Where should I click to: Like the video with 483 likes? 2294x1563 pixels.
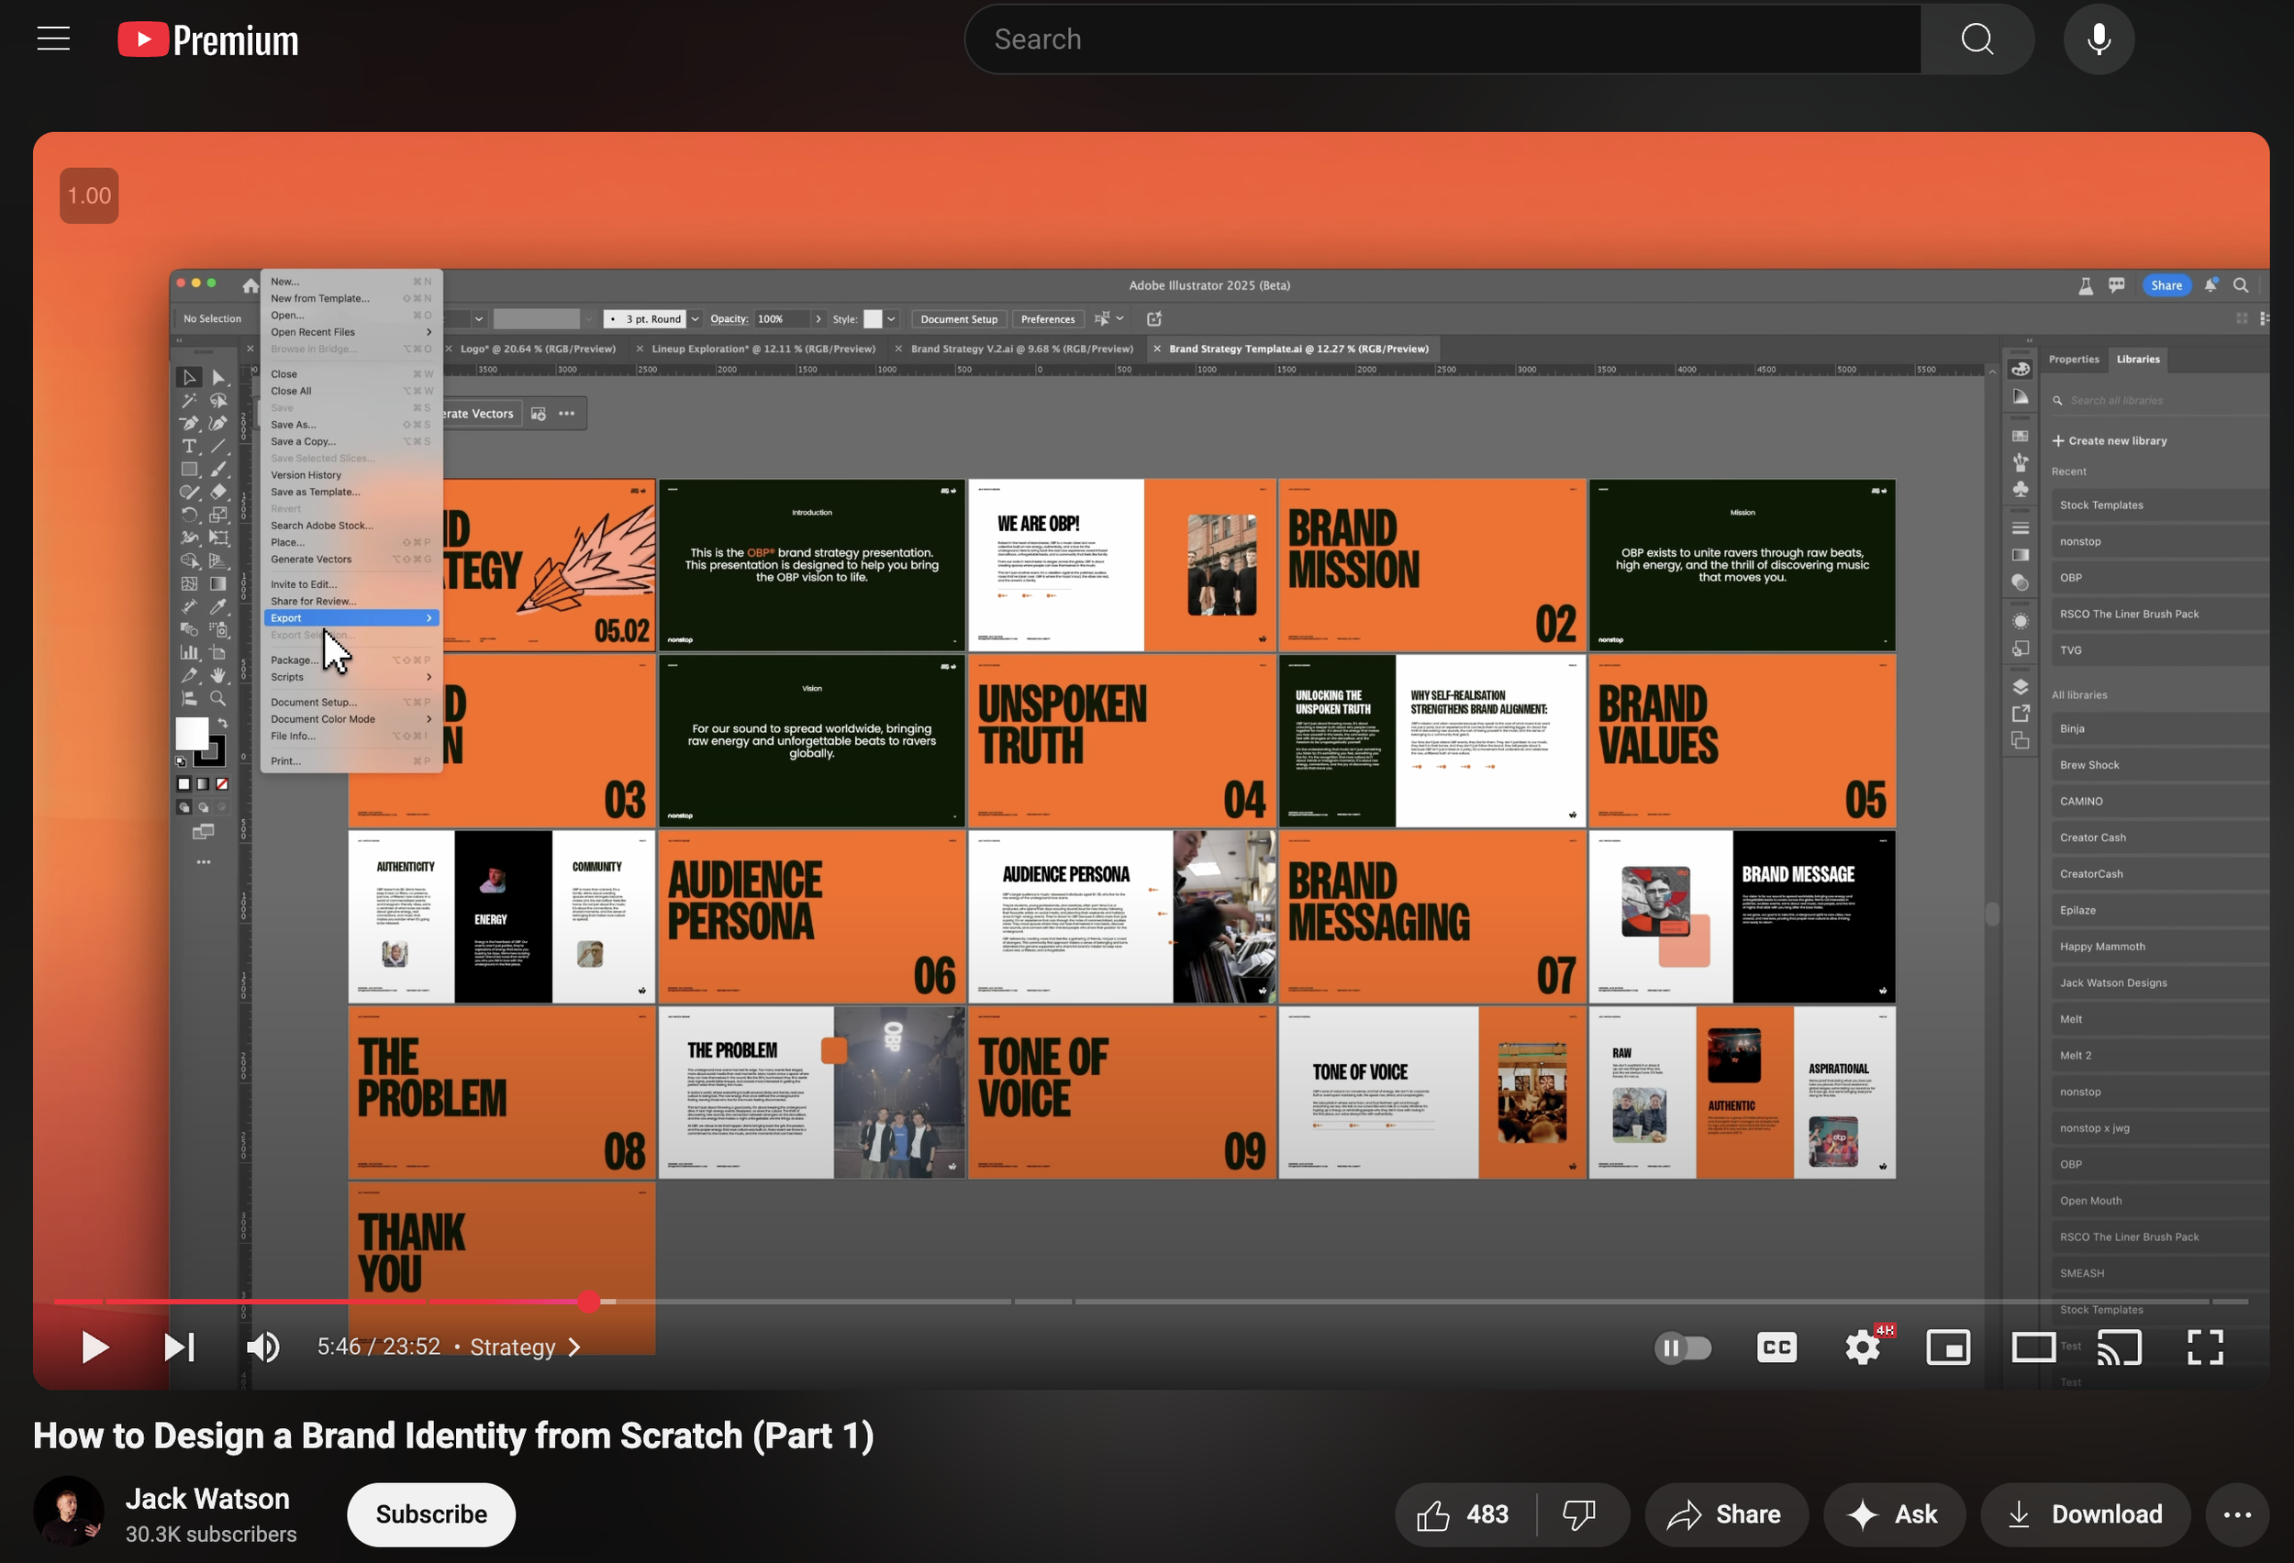pos(1464,1513)
